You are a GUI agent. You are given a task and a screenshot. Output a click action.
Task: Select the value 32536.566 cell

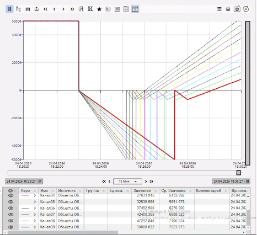coord(146,202)
